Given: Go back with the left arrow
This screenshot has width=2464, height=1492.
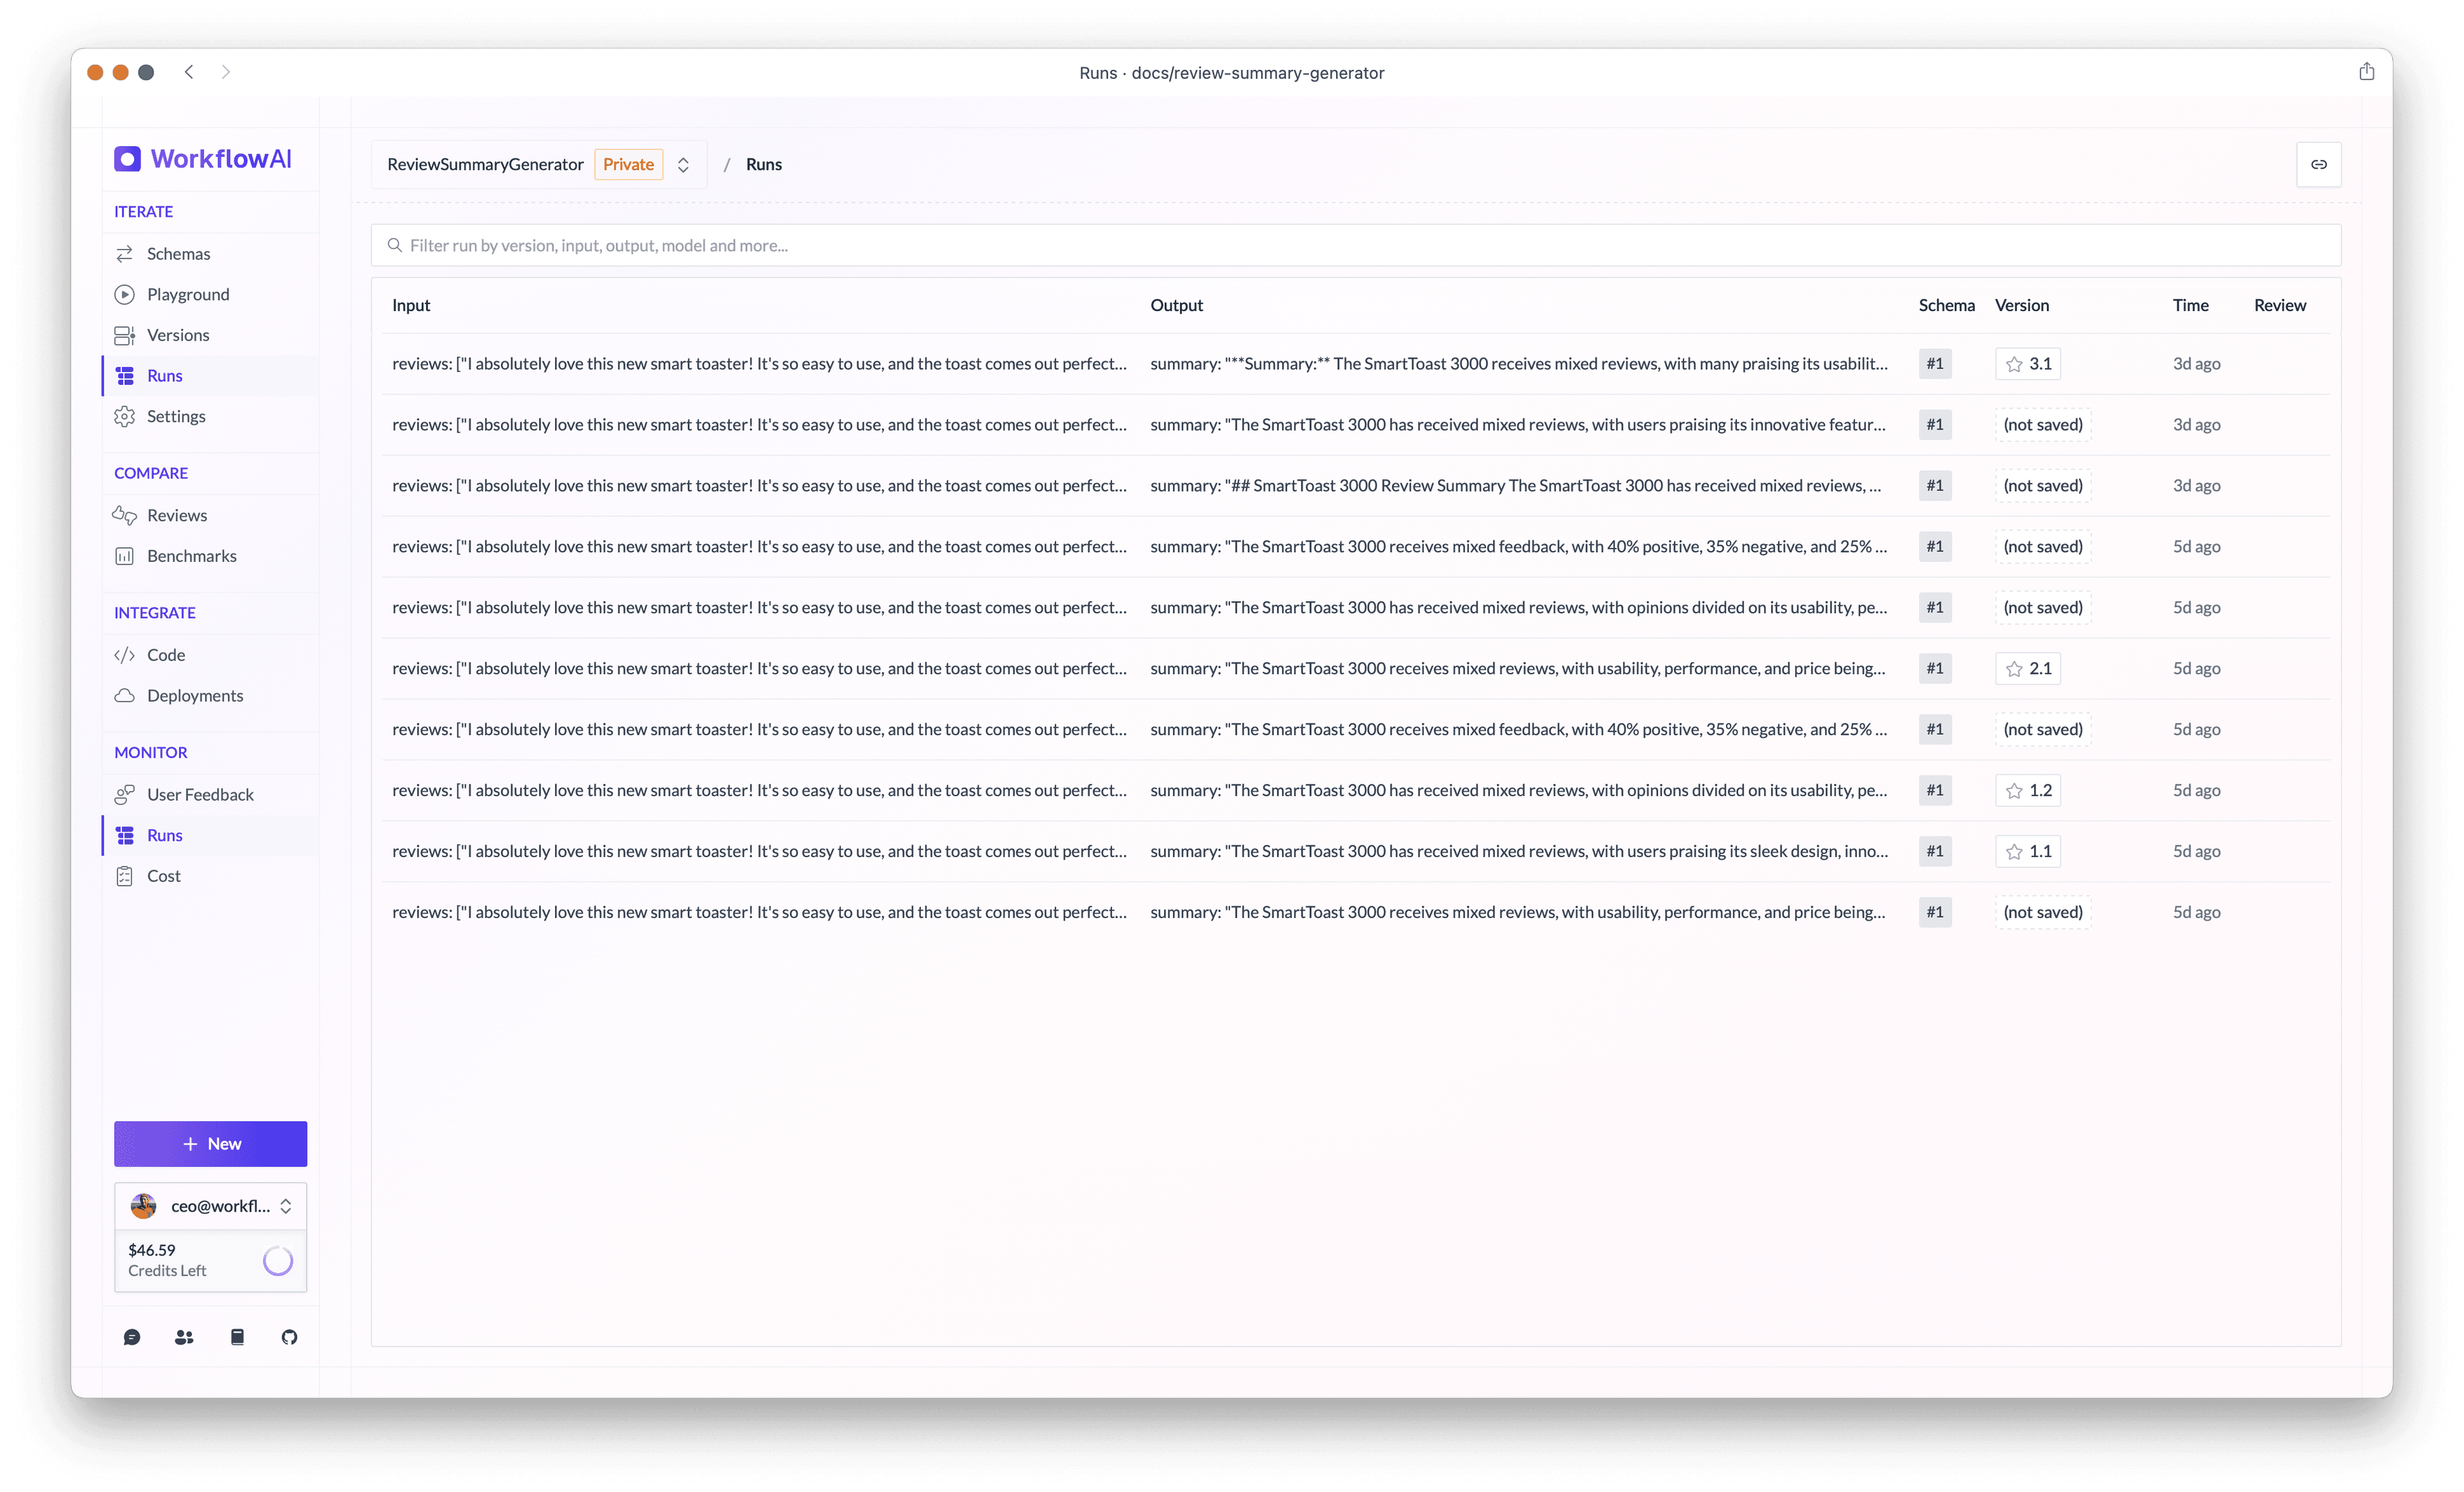Looking at the screenshot, I should click(189, 72).
